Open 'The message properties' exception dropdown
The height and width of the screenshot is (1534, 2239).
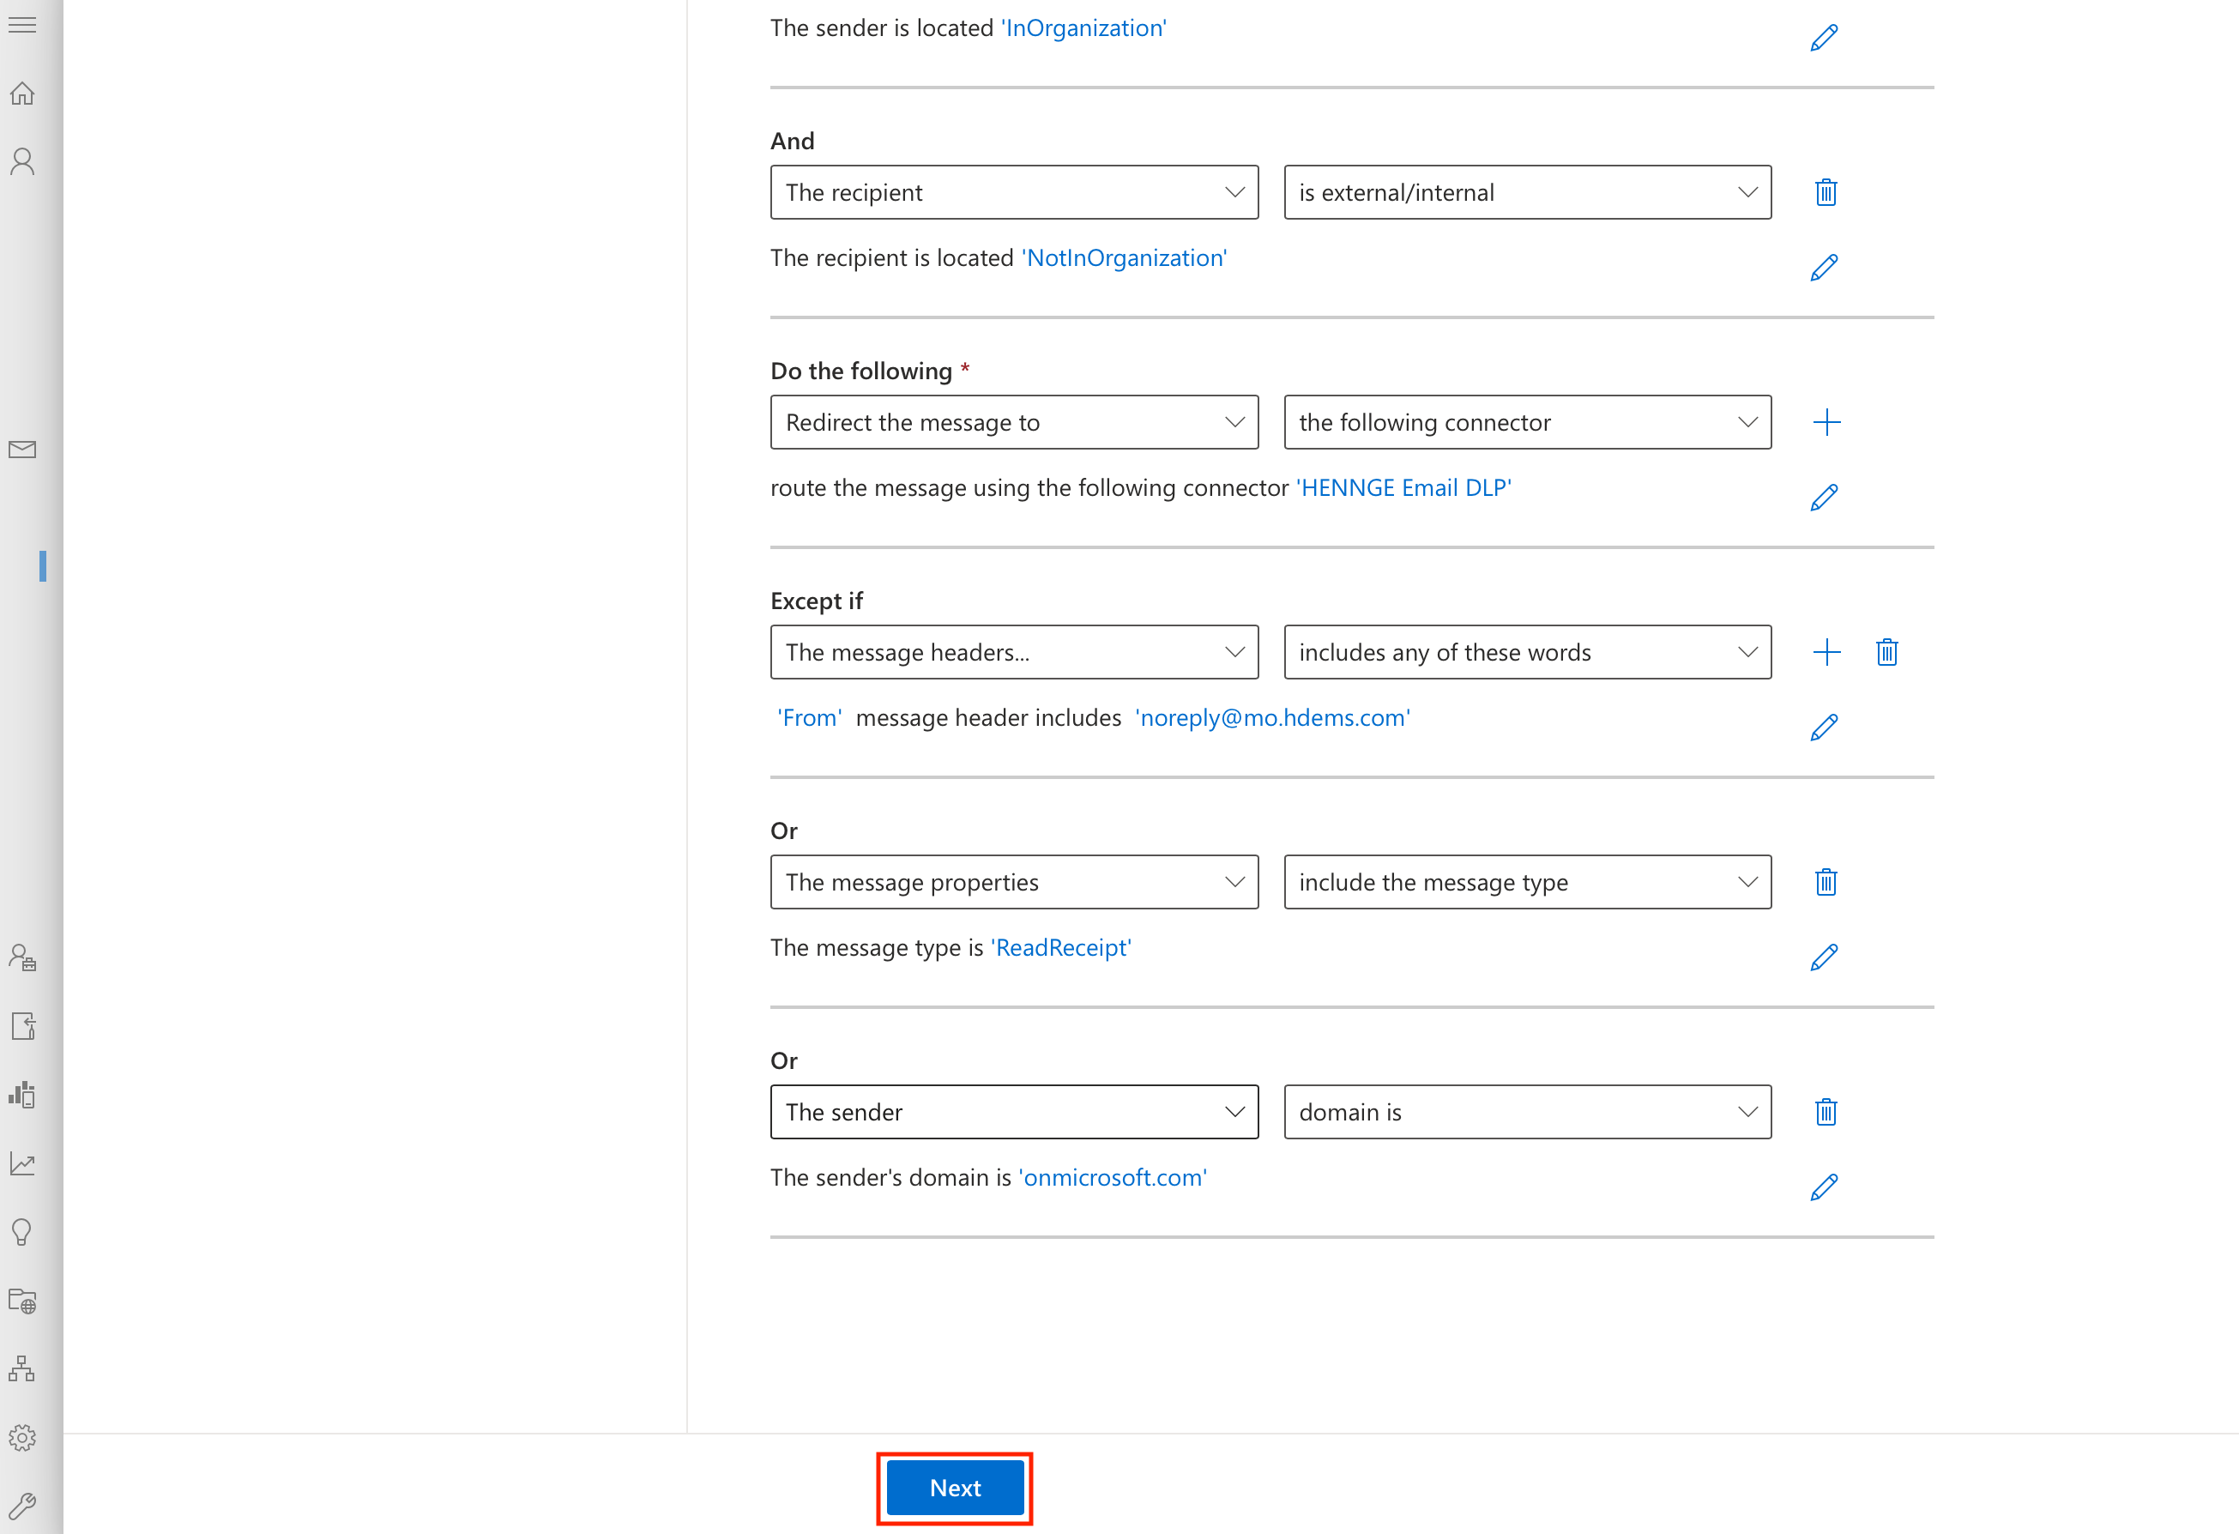pyautogui.click(x=1015, y=882)
